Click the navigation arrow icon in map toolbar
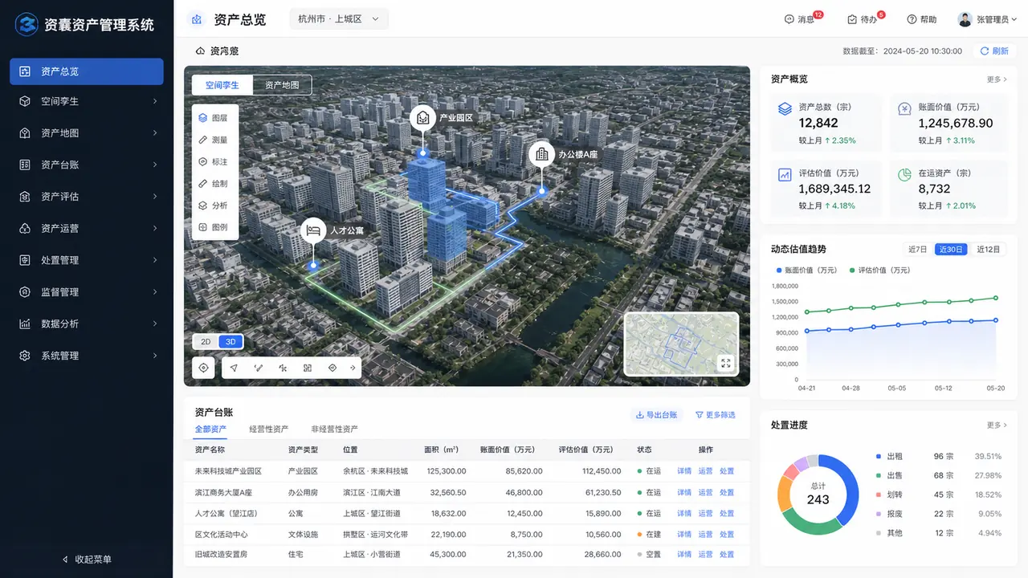 click(234, 368)
